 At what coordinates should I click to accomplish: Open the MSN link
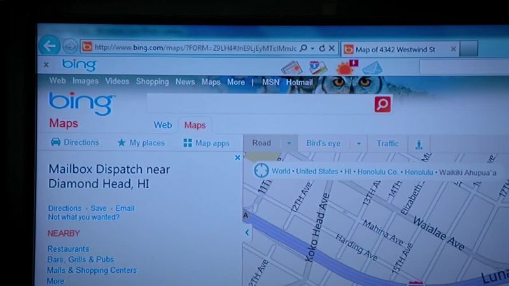point(271,83)
